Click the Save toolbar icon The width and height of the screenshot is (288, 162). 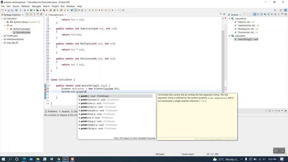tap(9, 10)
